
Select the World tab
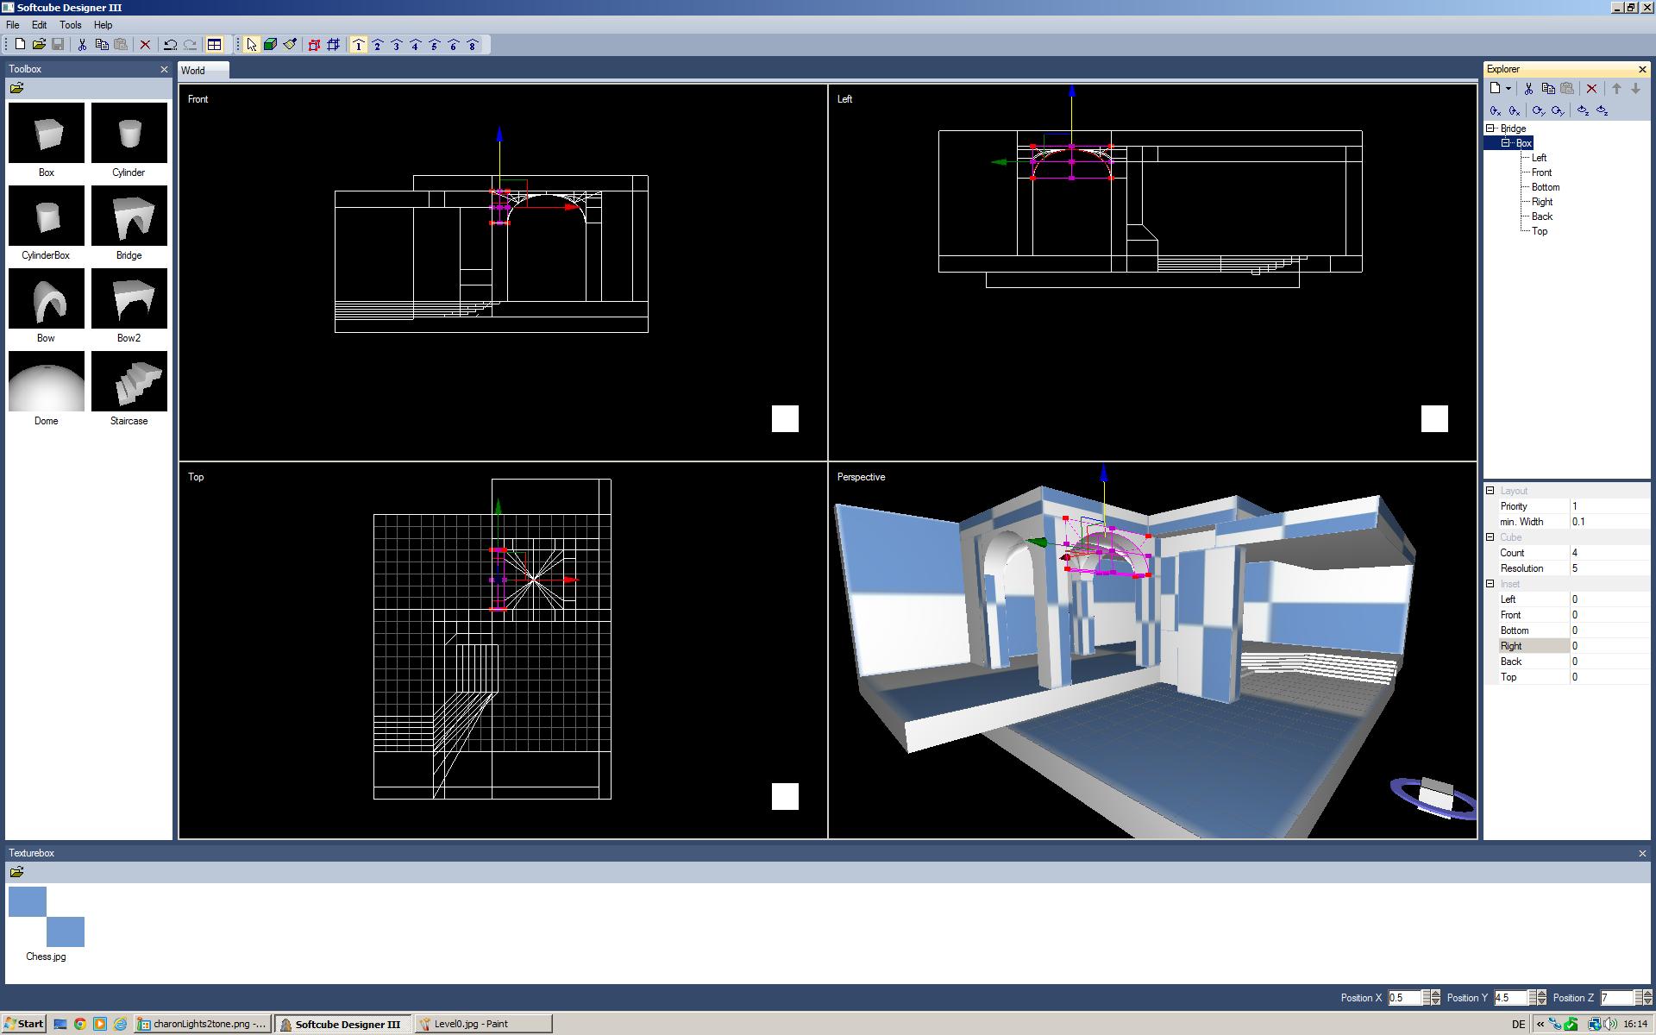(x=193, y=71)
